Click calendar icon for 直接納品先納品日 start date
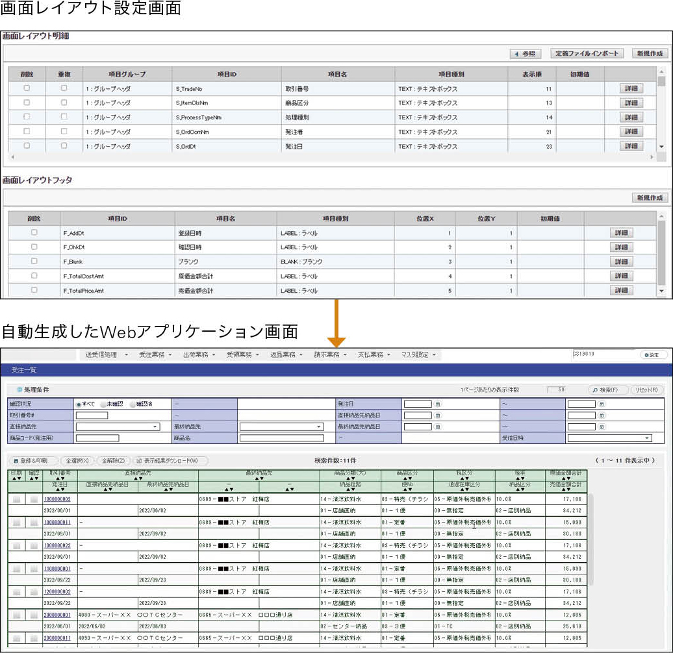 [438, 415]
